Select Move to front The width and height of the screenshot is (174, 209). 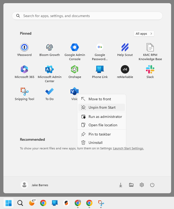click(x=102, y=99)
